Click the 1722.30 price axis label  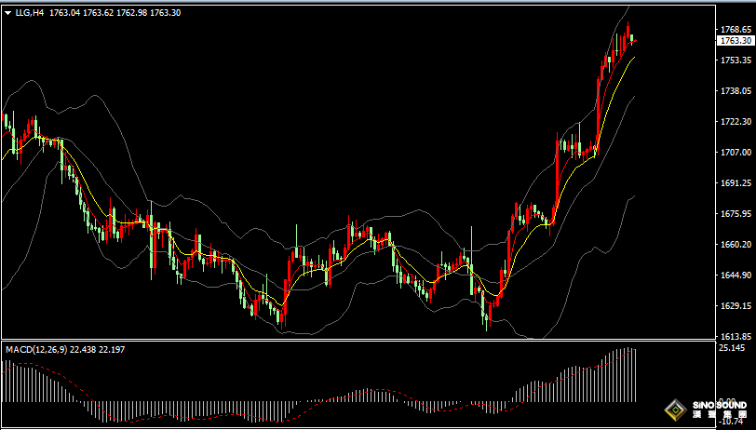click(736, 122)
